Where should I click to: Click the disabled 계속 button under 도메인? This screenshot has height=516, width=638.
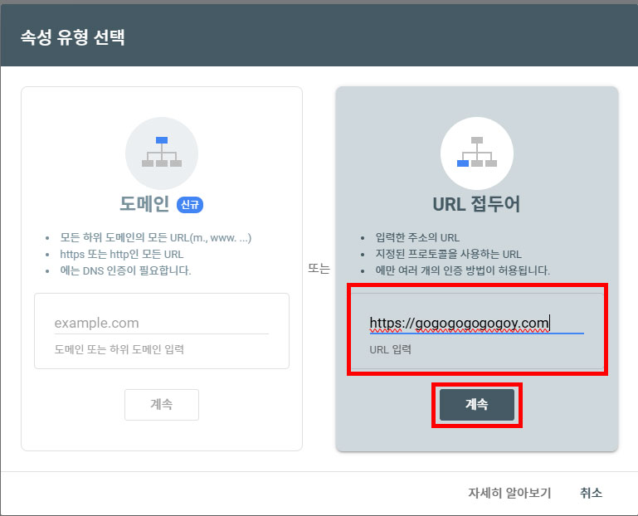162,405
